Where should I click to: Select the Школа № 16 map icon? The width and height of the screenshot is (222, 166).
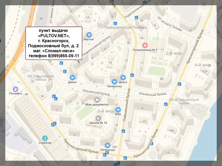click(x=98, y=118)
